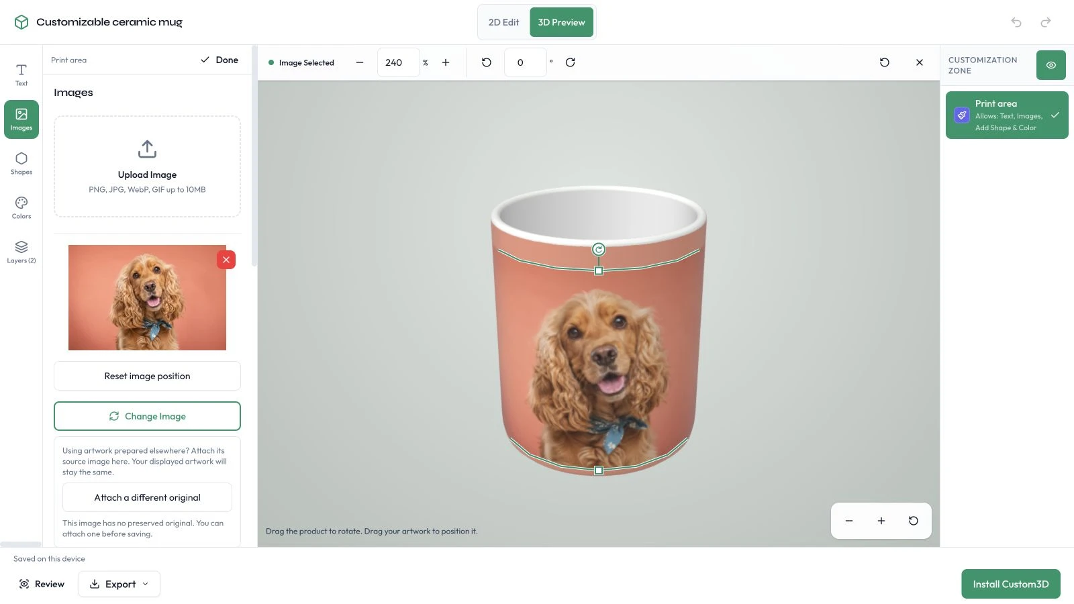Toggle customization zone visibility eye
The width and height of the screenshot is (1074, 604).
point(1051,65)
